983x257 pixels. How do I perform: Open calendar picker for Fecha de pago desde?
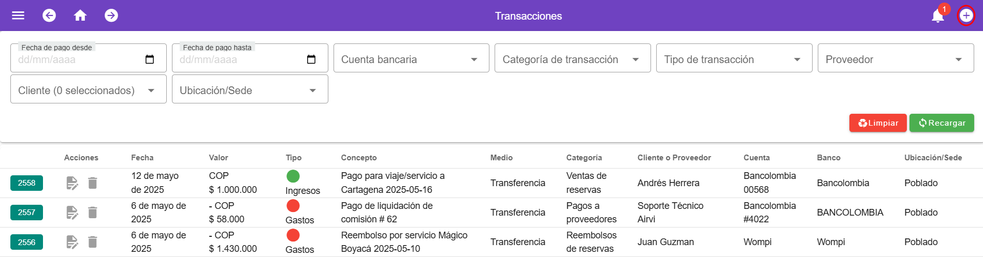[x=150, y=59]
